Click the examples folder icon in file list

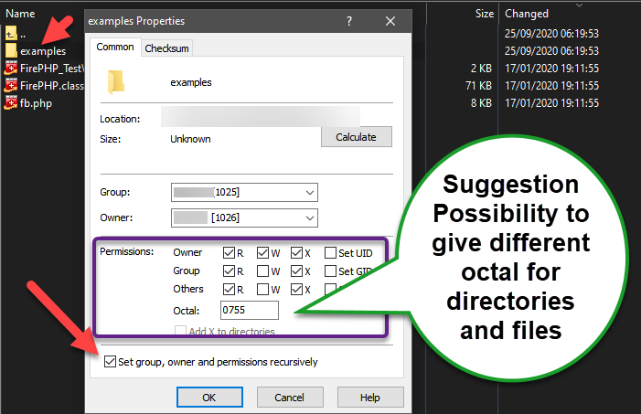click(11, 50)
